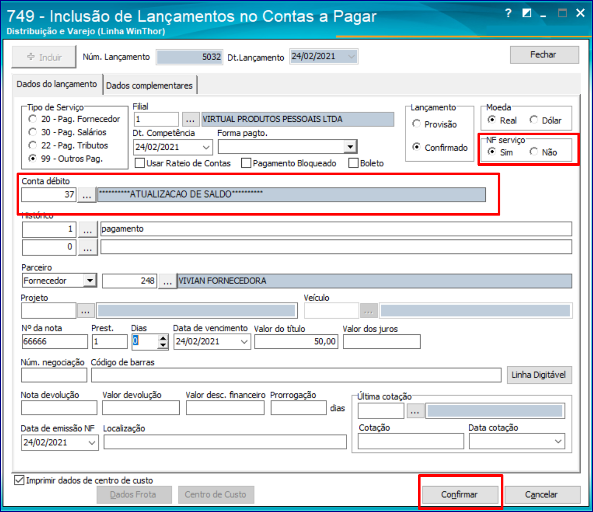Click into Valor desc. financeiro field

225,408
